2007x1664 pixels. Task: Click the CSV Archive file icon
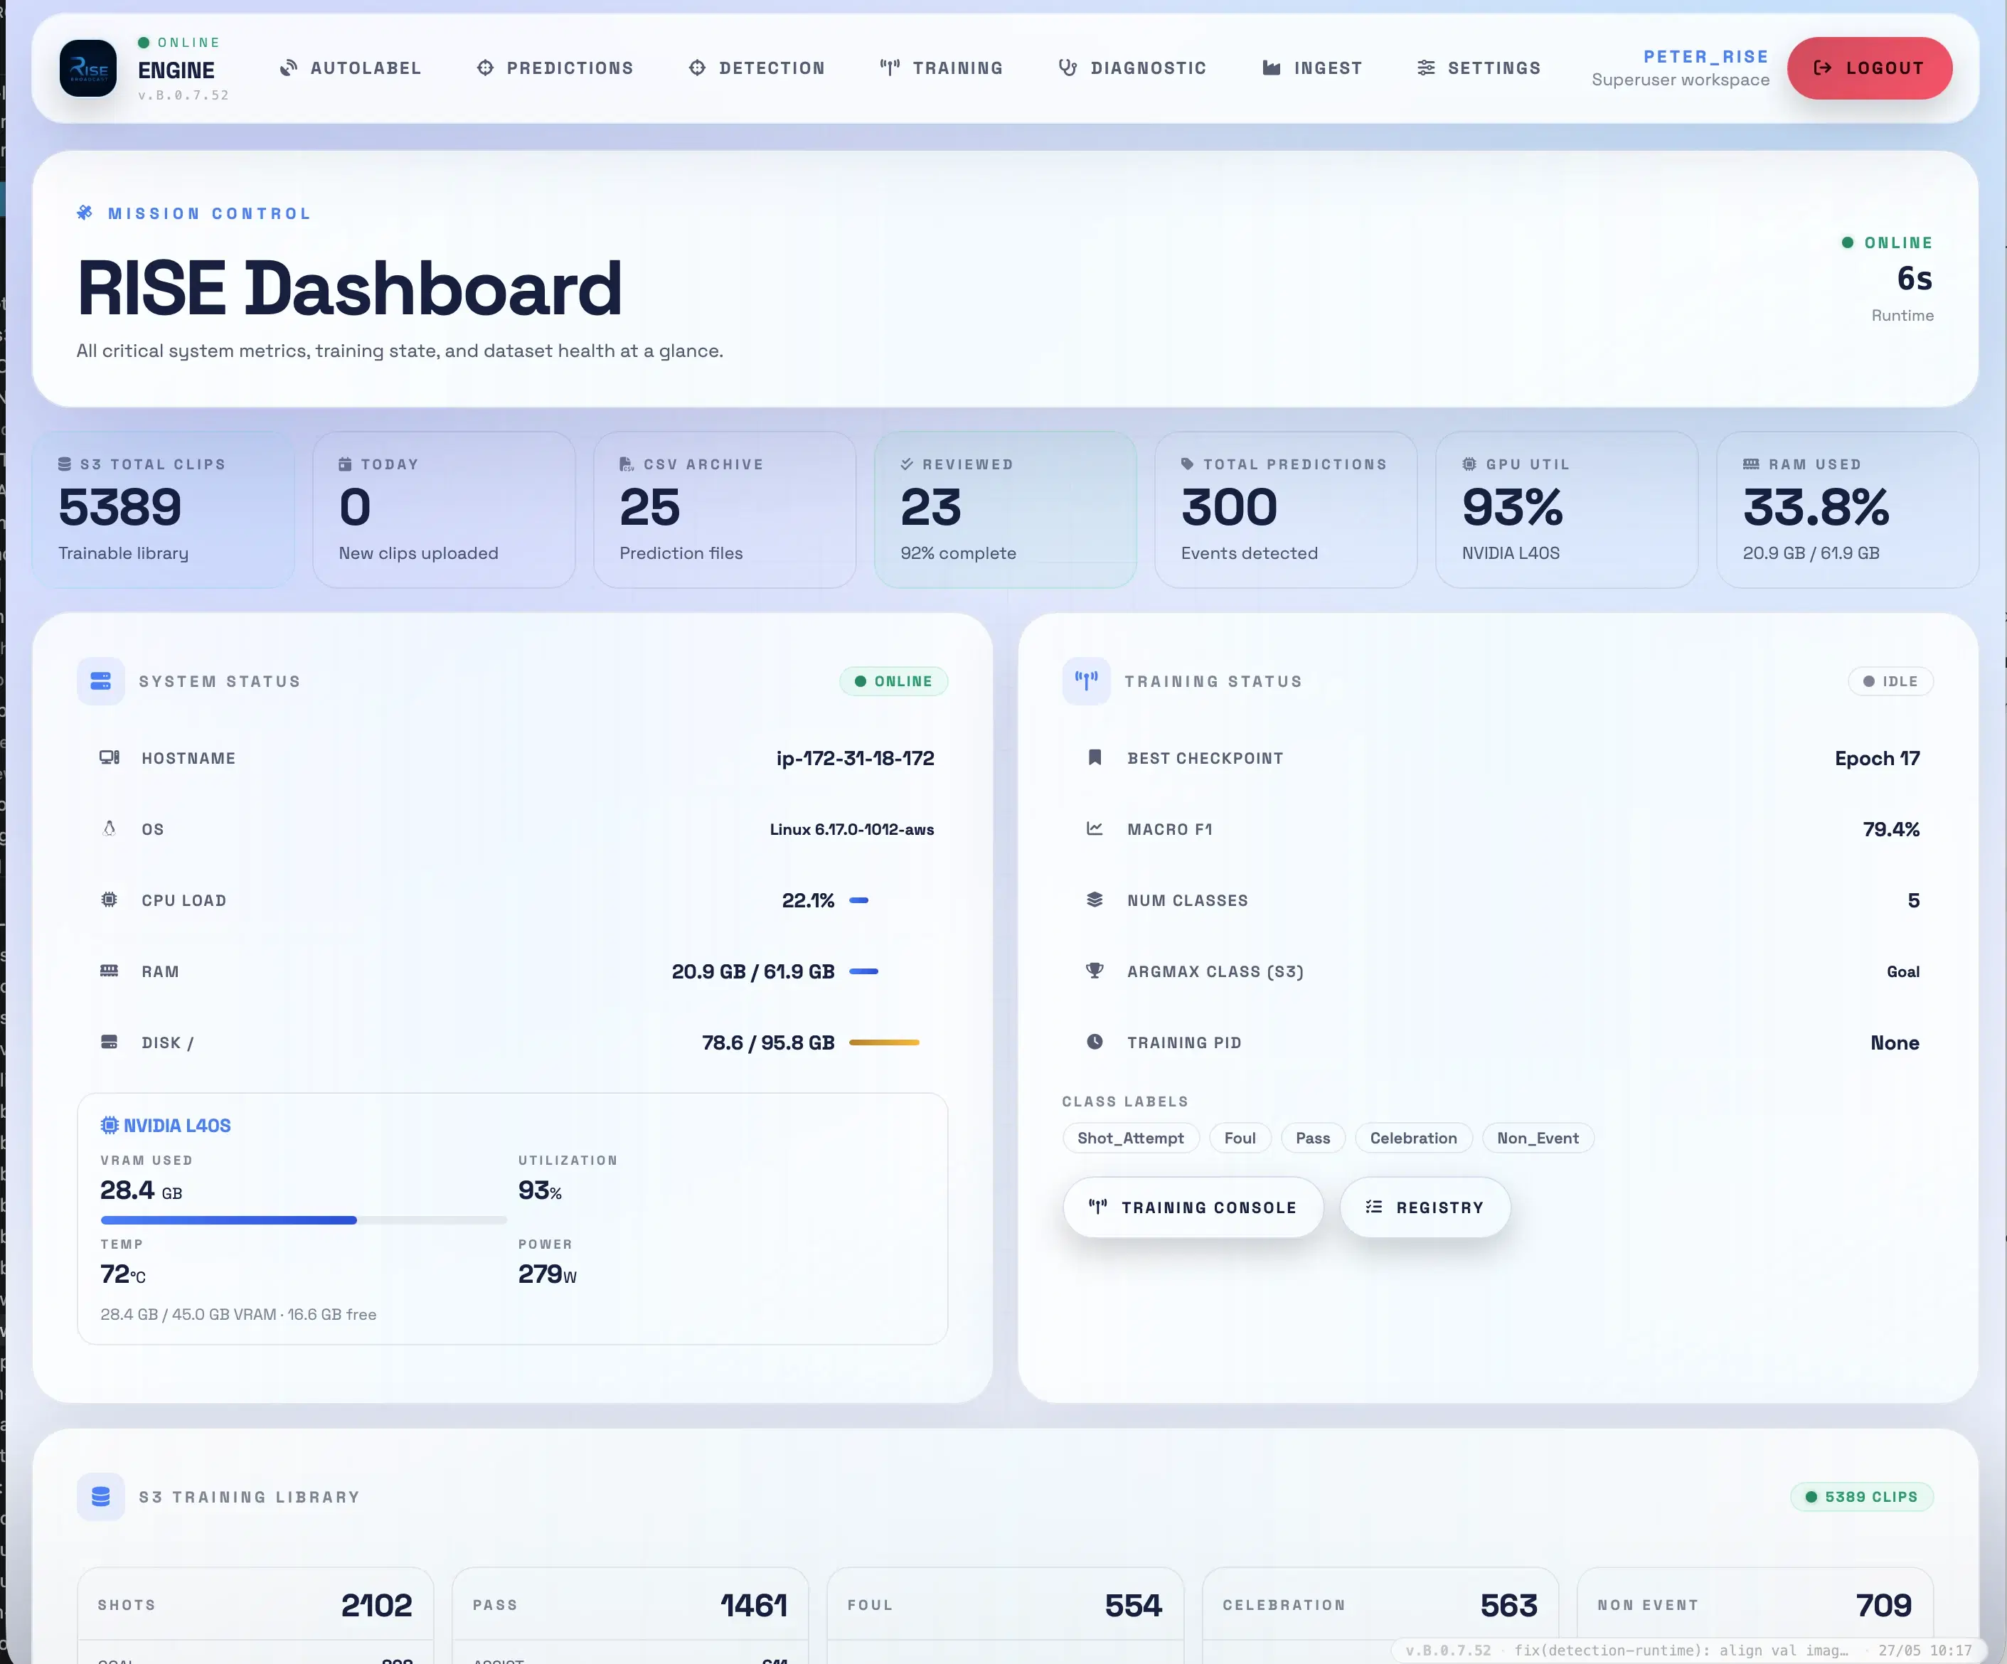click(626, 464)
